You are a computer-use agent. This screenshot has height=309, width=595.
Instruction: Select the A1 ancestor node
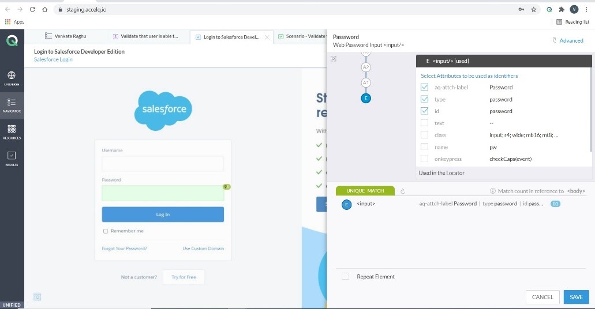pos(365,82)
